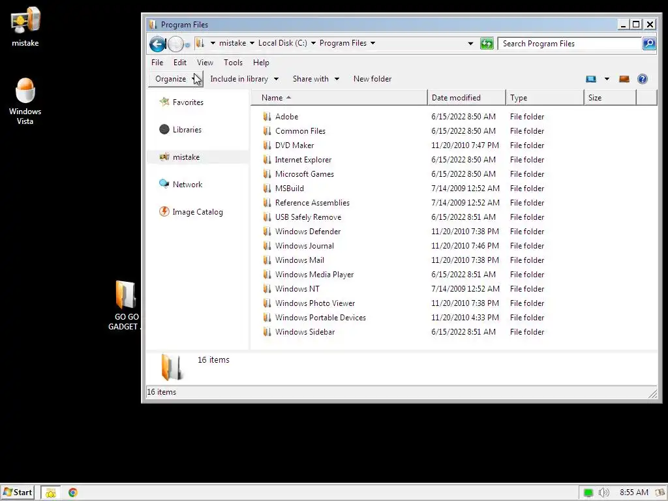Screen dimensions: 668x501
Task: Click the Image Catalog icon in sidebar
Action: (x=164, y=211)
